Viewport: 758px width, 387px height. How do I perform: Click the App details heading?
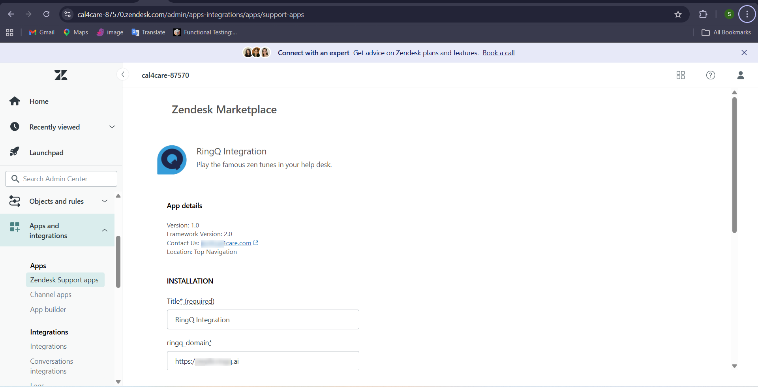pyautogui.click(x=184, y=206)
